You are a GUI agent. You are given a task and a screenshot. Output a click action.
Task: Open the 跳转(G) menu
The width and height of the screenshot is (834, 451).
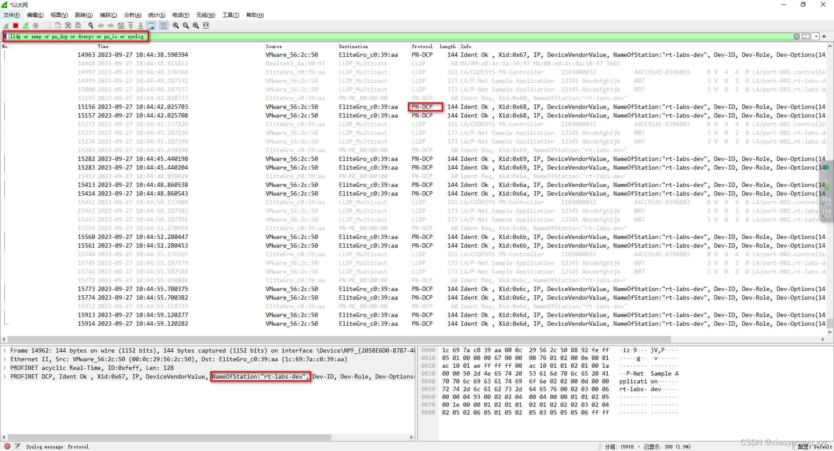coord(84,15)
